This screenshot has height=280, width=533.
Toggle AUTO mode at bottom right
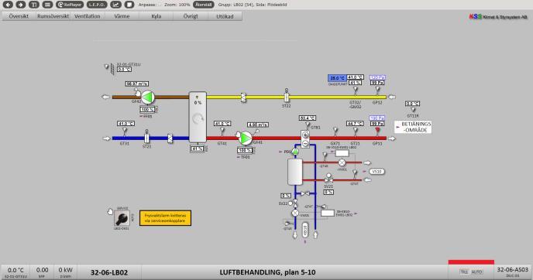coord(476,271)
